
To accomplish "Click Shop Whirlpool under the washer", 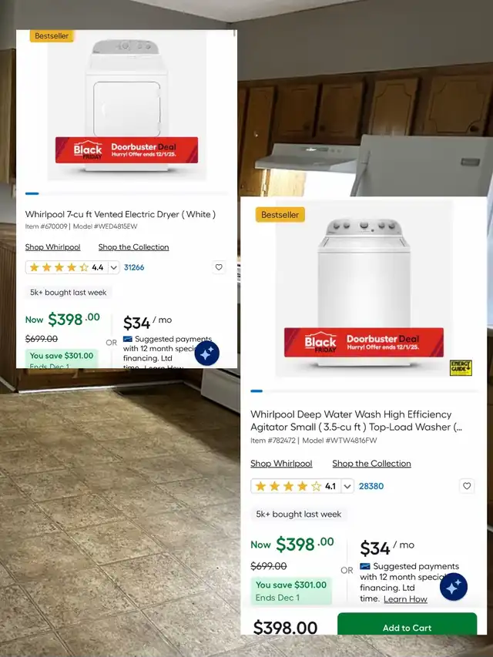I will tap(281, 464).
